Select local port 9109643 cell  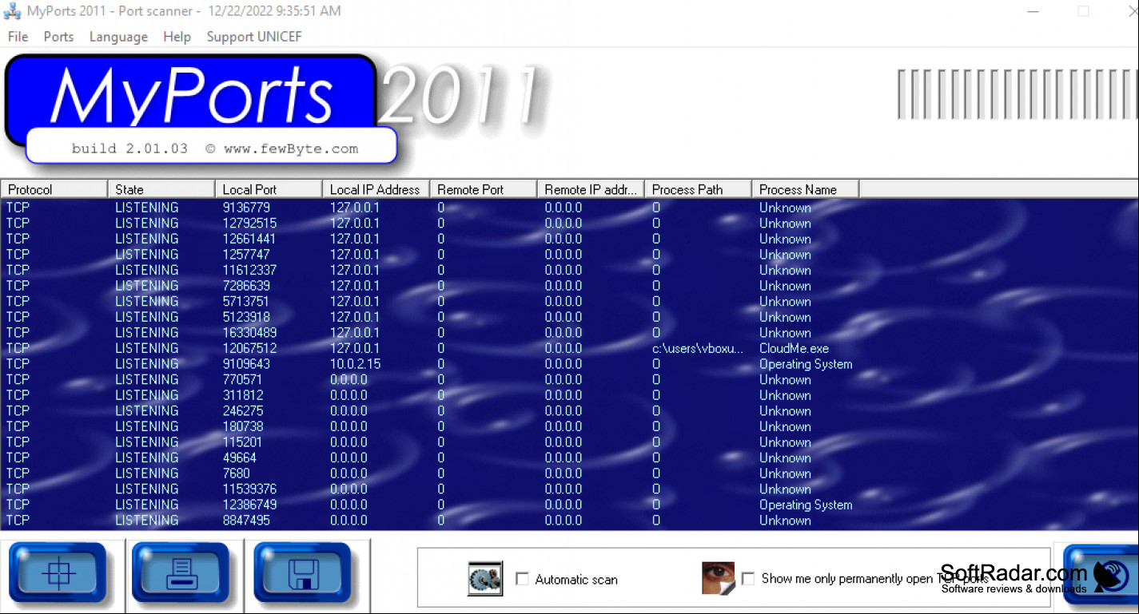tap(246, 364)
